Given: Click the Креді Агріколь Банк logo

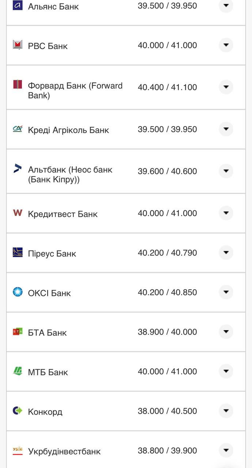Looking at the screenshot, I should click(x=18, y=129).
